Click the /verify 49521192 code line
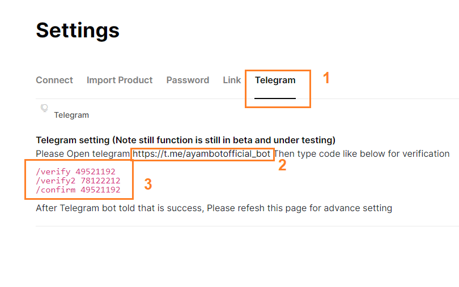 pyautogui.click(x=75, y=172)
